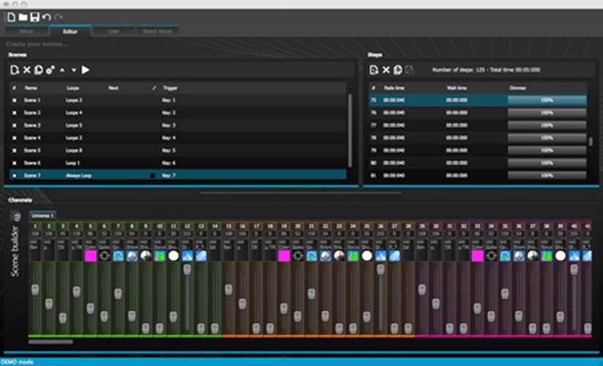The image size is (603, 366).
Task: Open the Scene builder icon
Action: click(x=17, y=217)
